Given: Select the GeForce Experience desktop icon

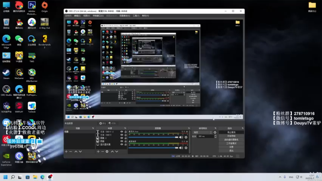Looking at the screenshot, I should coord(6,159).
